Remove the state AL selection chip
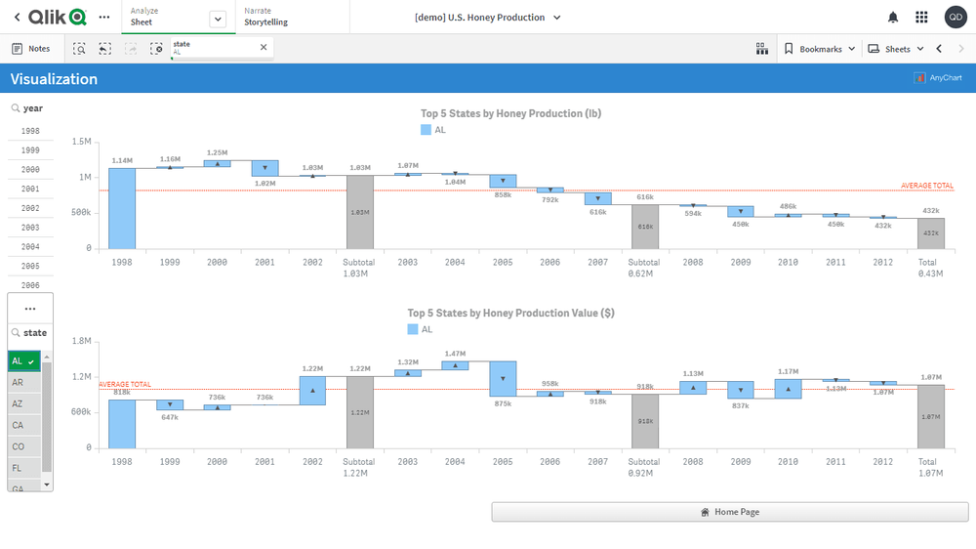The height and width of the screenshot is (549, 976). [263, 47]
